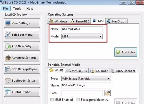Browse for WinPE path folder icon
Screen dimensions: 144x104
pyautogui.click(x=108, y=93)
